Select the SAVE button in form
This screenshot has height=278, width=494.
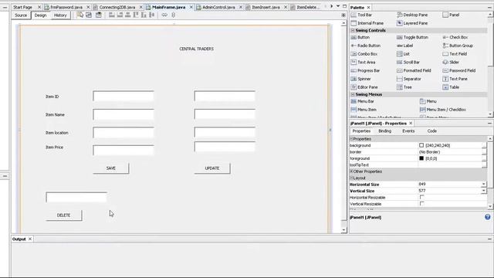[x=111, y=168]
